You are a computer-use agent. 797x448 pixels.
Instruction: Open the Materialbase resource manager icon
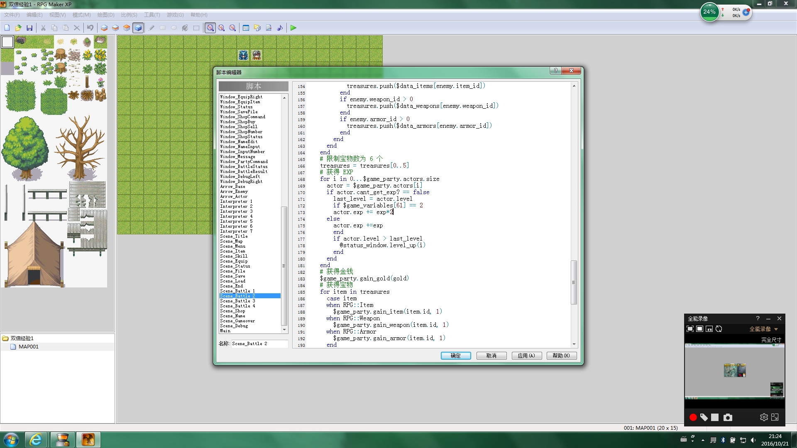coord(257,28)
